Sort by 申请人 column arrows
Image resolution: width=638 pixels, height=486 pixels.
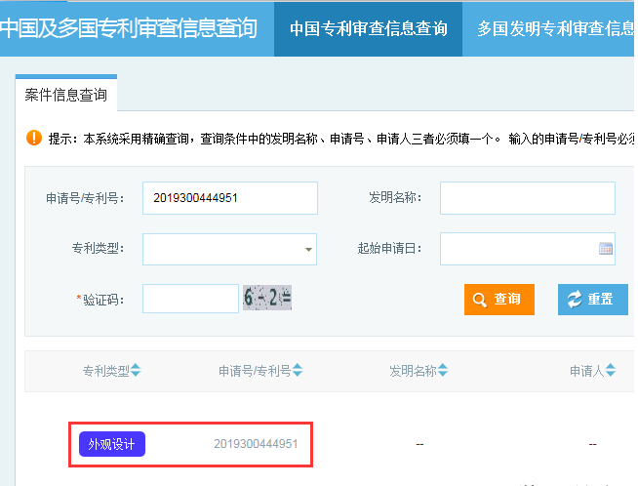[612, 371]
